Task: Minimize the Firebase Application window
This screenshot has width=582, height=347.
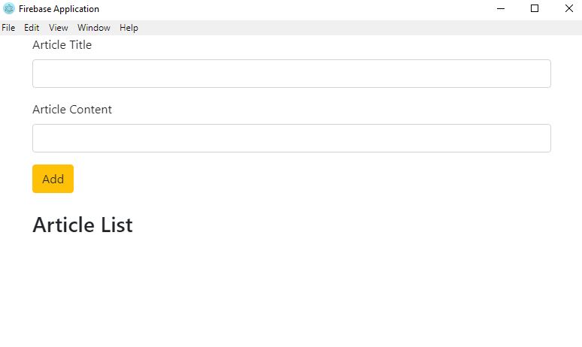Action: coord(501,9)
